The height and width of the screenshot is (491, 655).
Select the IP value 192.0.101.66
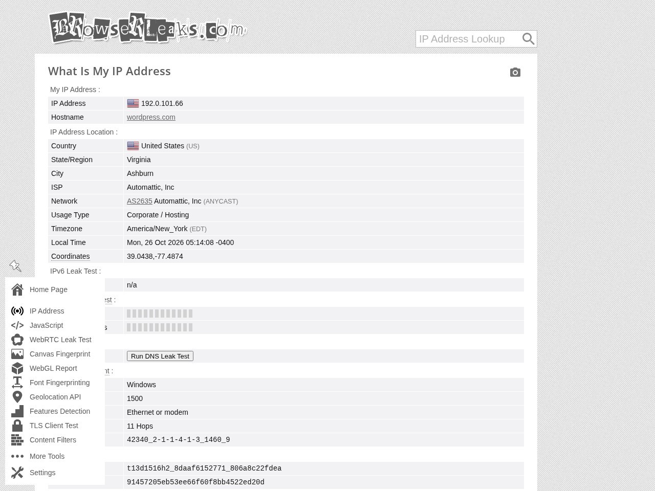tap(162, 103)
